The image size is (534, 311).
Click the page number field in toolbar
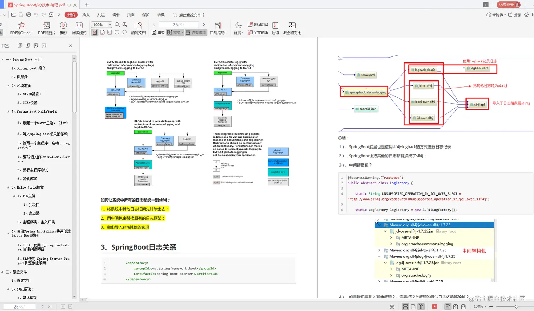[x=179, y=25]
